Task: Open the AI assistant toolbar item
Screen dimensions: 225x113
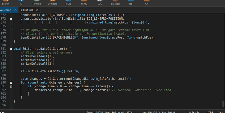Action: click(x=21, y=2)
